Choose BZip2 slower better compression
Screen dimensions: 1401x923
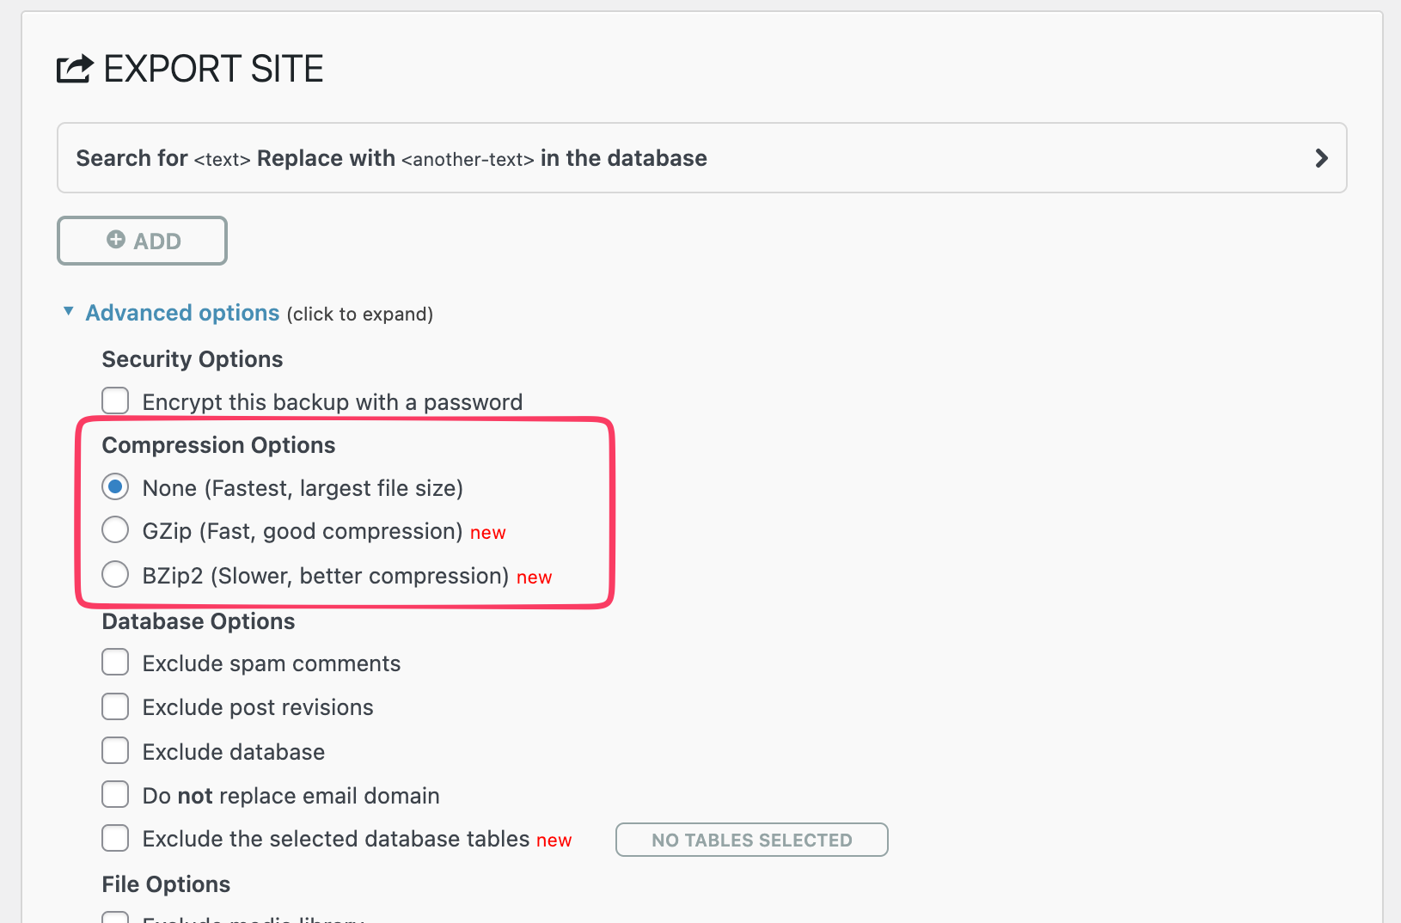click(x=115, y=574)
